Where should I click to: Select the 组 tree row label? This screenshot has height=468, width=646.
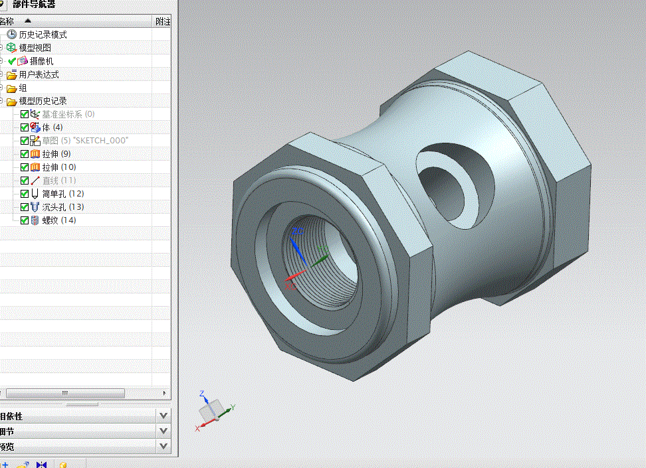click(23, 88)
